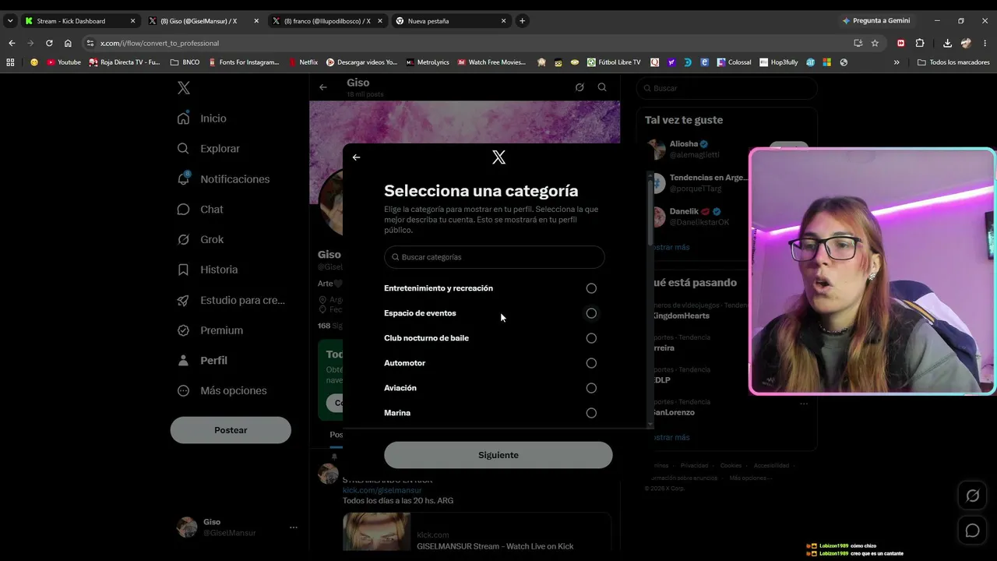Click the browser home button

[x=68, y=43]
